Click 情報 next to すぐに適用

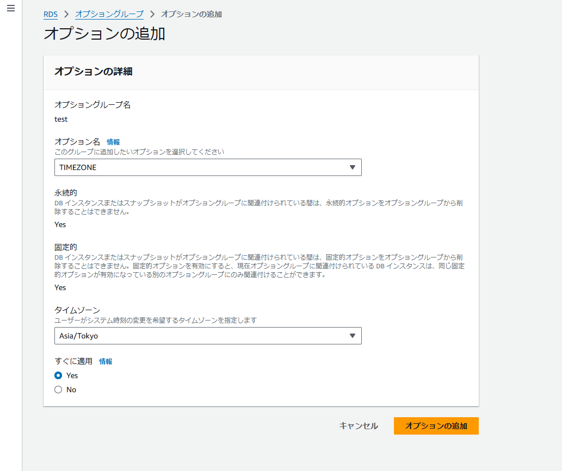click(x=106, y=361)
